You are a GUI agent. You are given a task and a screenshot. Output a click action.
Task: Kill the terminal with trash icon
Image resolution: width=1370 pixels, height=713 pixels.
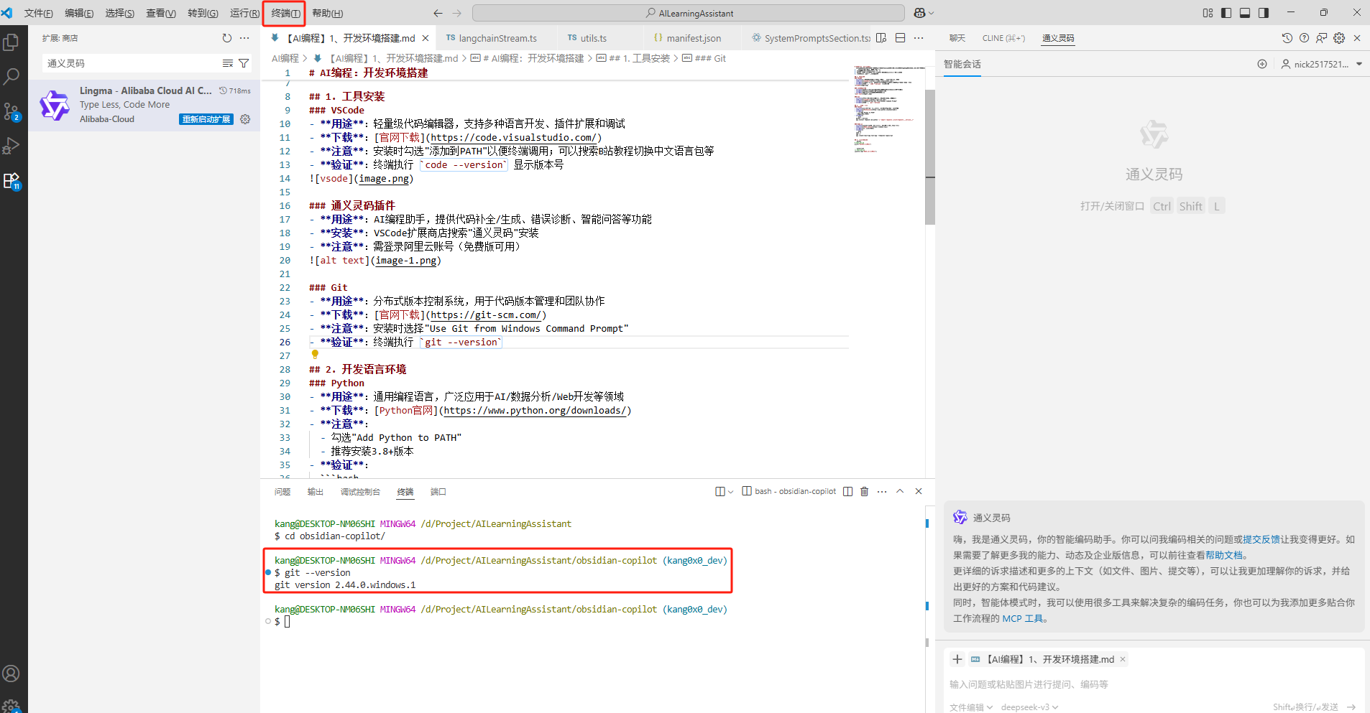click(865, 491)
